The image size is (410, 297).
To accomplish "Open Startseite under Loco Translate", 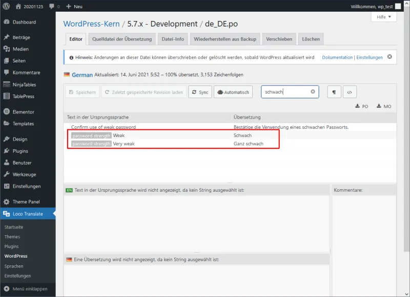I will tap(14, 227).
